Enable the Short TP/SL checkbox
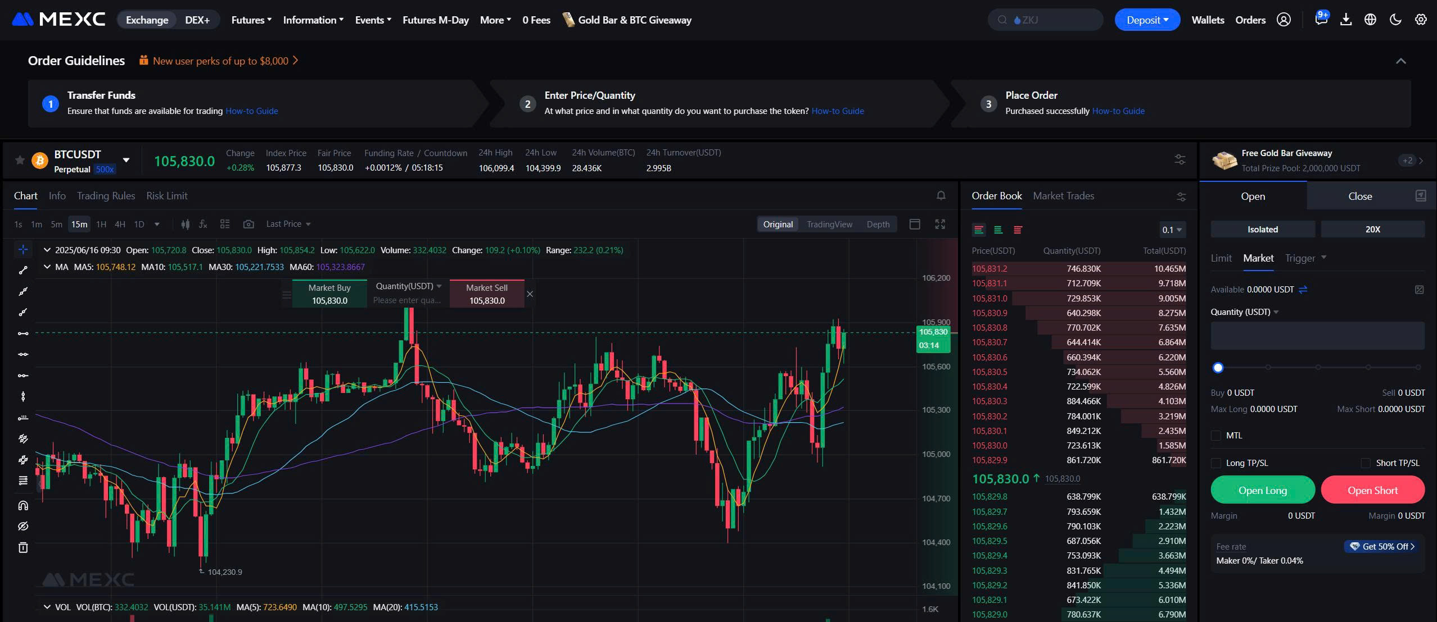The image size is (1437, 622). [1366, 463]
